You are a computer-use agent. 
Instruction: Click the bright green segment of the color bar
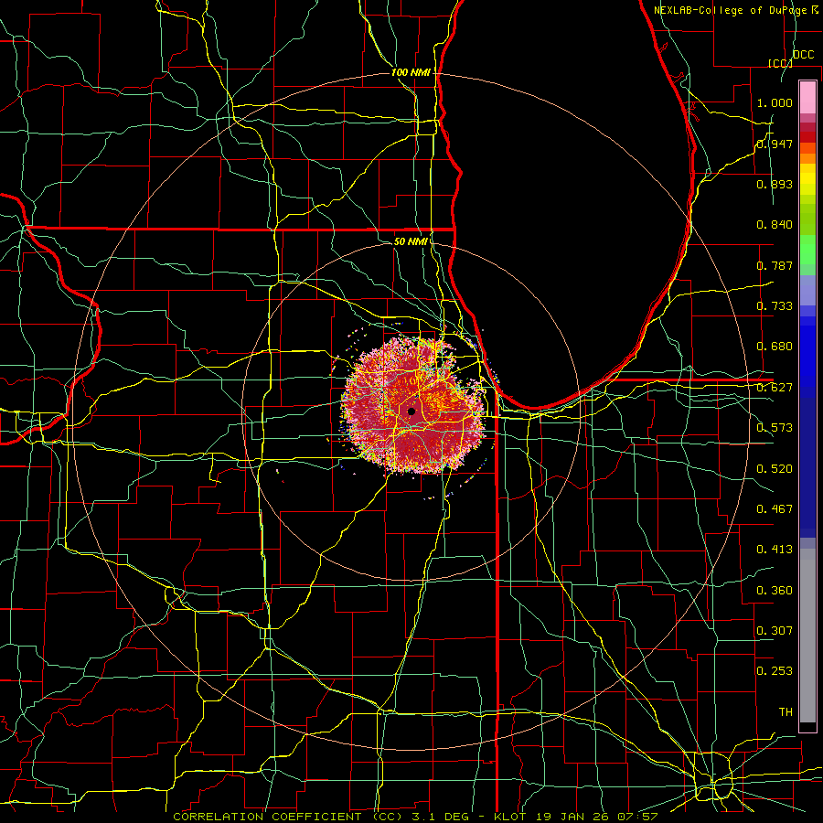[807, 250]
